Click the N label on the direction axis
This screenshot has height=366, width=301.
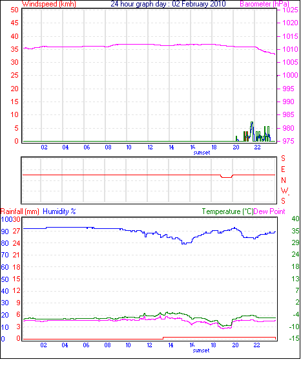click(x=284, y=180)
